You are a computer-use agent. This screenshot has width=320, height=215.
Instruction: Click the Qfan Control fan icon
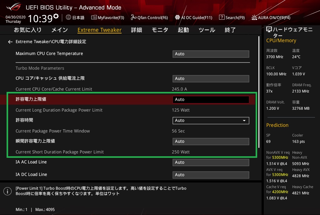point(133,17)
